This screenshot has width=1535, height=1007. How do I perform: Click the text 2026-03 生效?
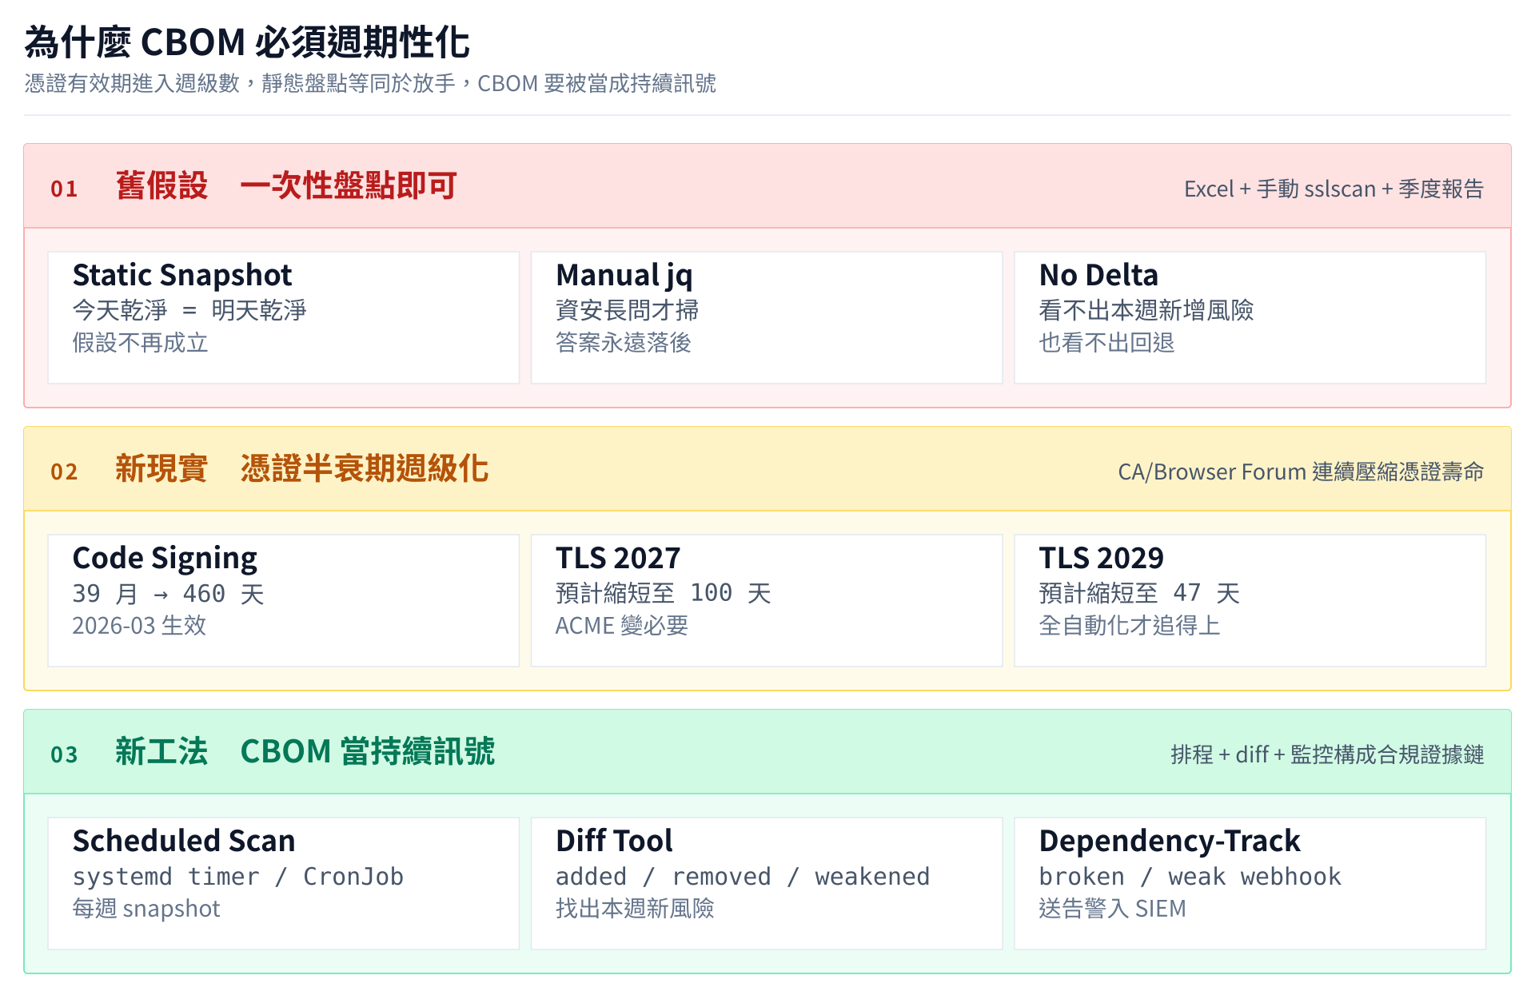pyautogui.click(x=139, y=625)
